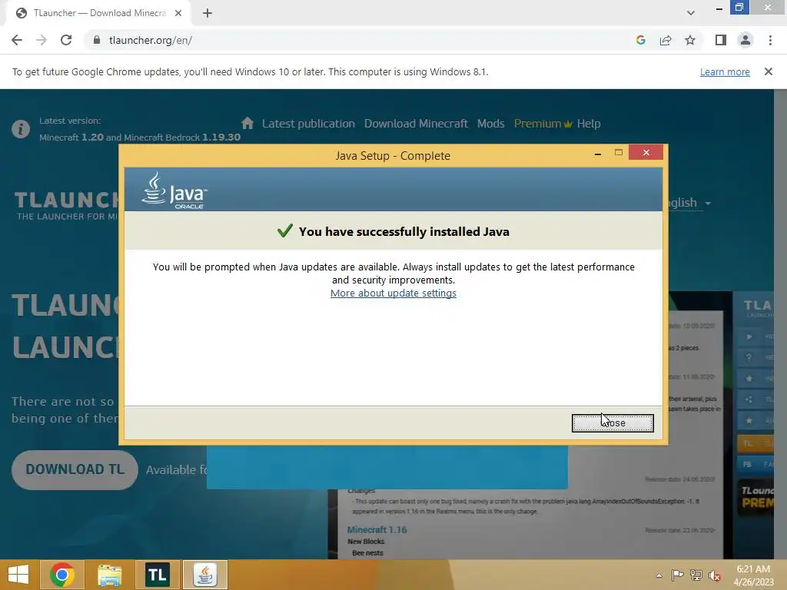Click the lock icon in the address bar
This screenshot has width=787, height=590.
pyautogui.click(x=97, y=40)
